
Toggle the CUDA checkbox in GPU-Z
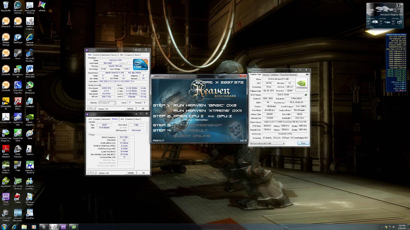tap(274, 138)
